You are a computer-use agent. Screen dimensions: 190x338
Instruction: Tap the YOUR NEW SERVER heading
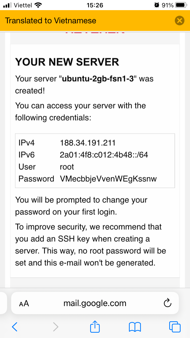point(67,62)
